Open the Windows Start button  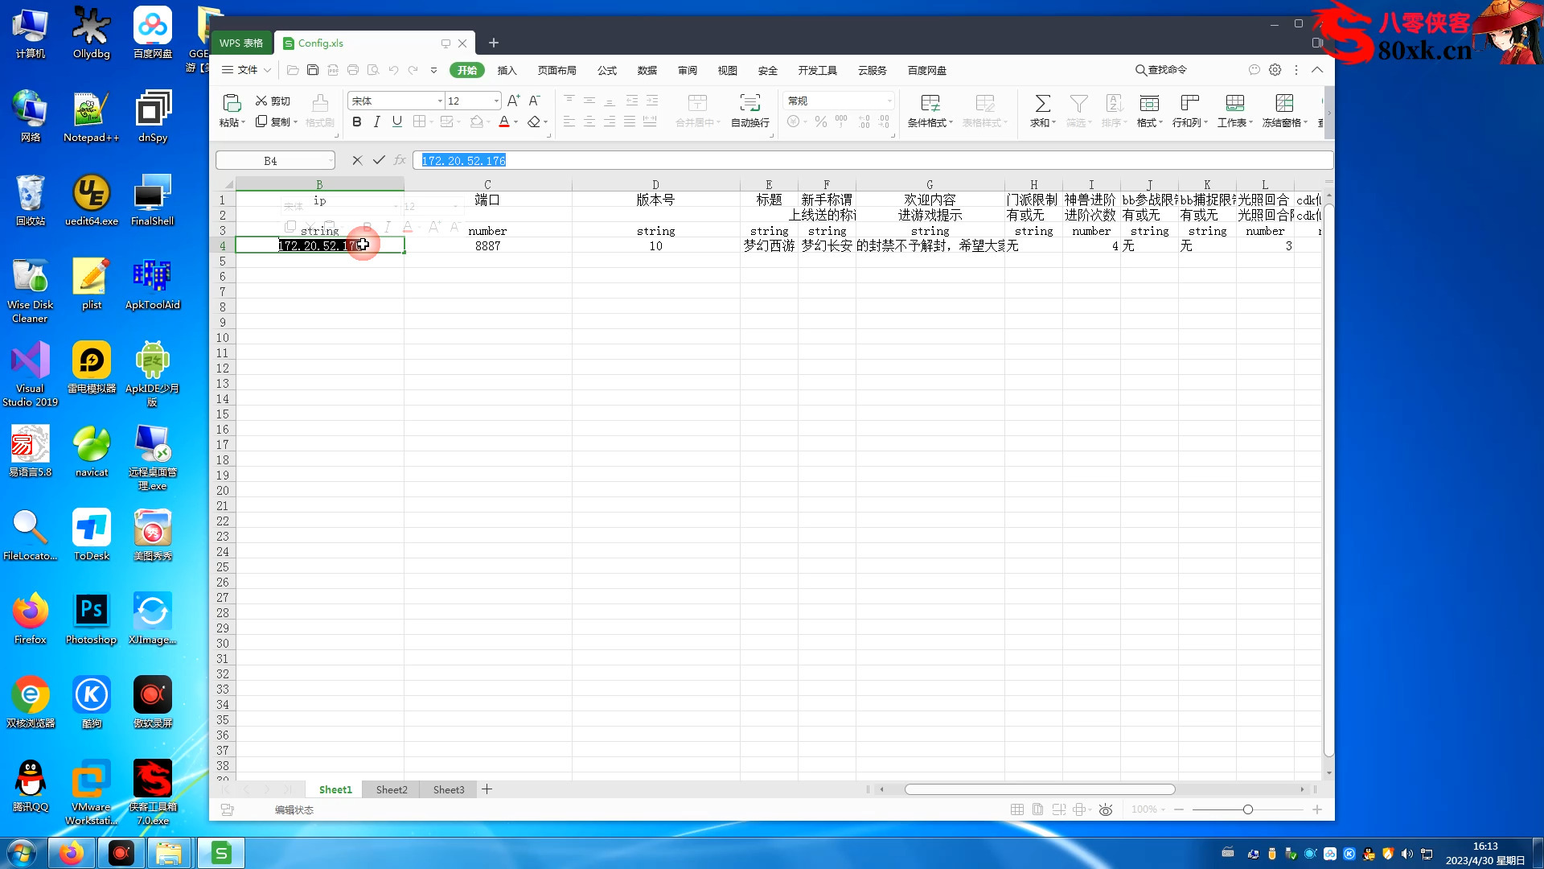click(22, 852)
